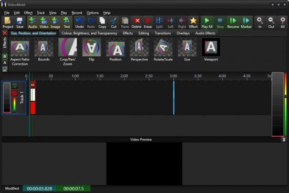Toggle the red mute button on Track 1
The height and width of the screenshot is (193, 289).
[15, 93]
